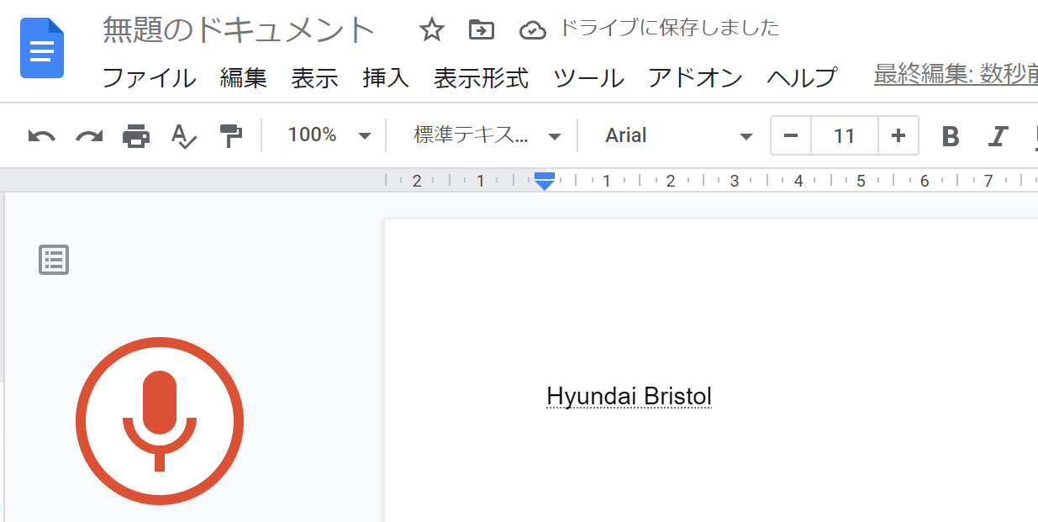Image resolution: width=1038 pixels, height=522 pixels.
Task: Open the ヘルプ menu
Action: click(x=803, y=78)
